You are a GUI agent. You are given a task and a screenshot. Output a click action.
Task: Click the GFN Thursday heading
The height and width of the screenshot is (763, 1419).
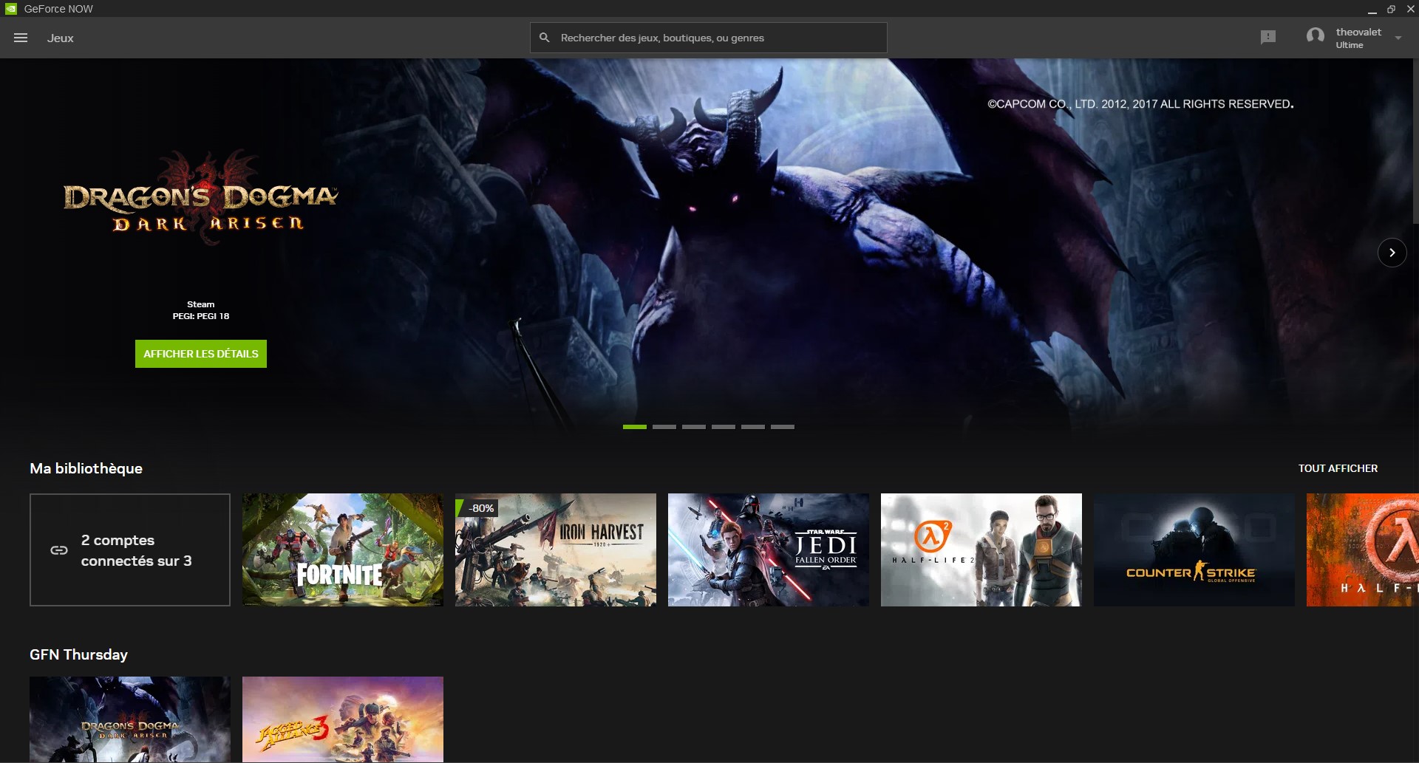79,654
